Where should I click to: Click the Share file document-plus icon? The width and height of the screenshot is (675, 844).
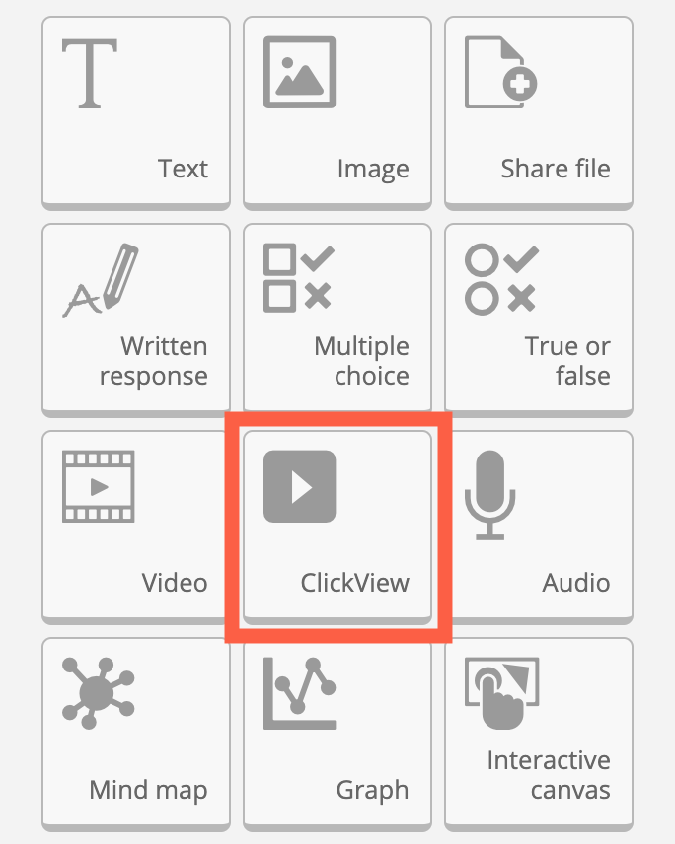[501, 72]
